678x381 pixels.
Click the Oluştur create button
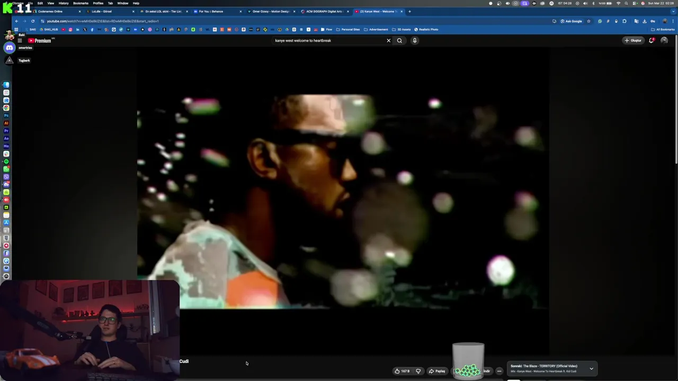point(633,40)
